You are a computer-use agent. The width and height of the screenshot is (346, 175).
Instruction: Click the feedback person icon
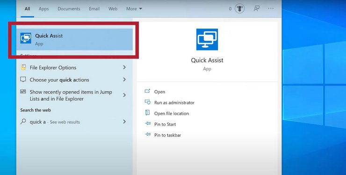[x=256, y=8]
